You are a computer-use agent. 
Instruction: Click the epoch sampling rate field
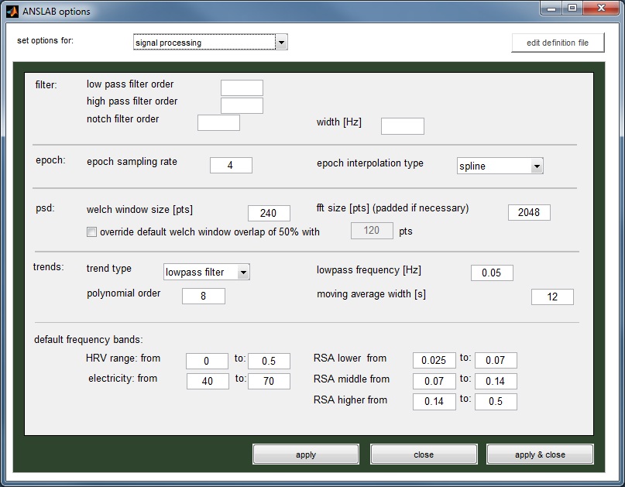232,165
